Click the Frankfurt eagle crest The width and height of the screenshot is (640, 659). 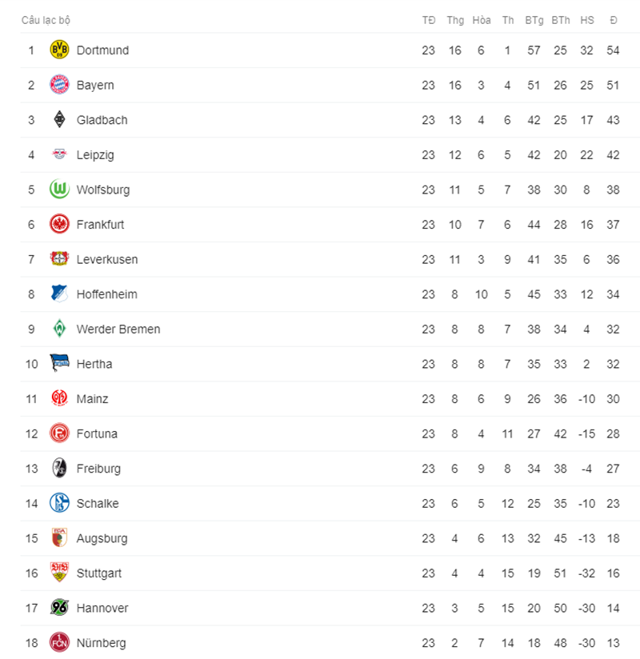[59, 225]
